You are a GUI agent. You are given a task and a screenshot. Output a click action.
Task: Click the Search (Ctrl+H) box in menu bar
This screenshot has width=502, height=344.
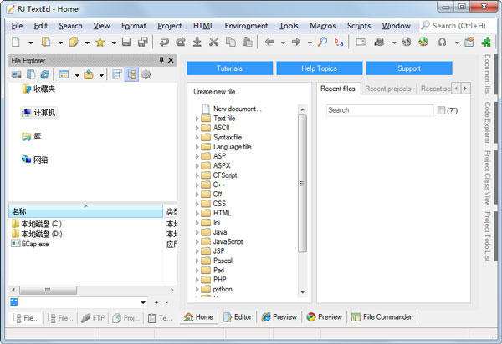pyautogui.click(x=459, y=26)
